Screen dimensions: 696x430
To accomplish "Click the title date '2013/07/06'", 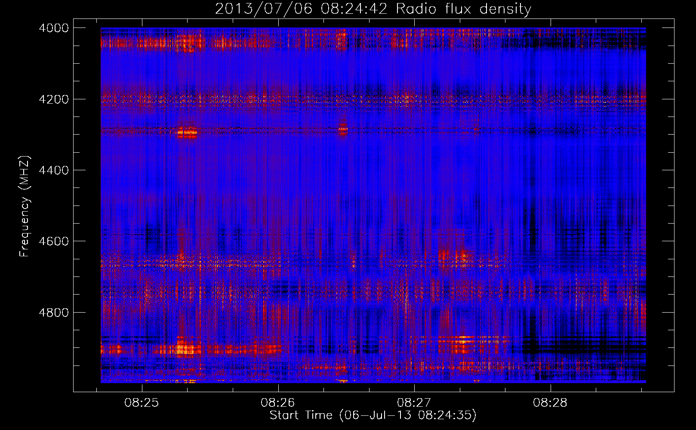I will tap(264, 9).
